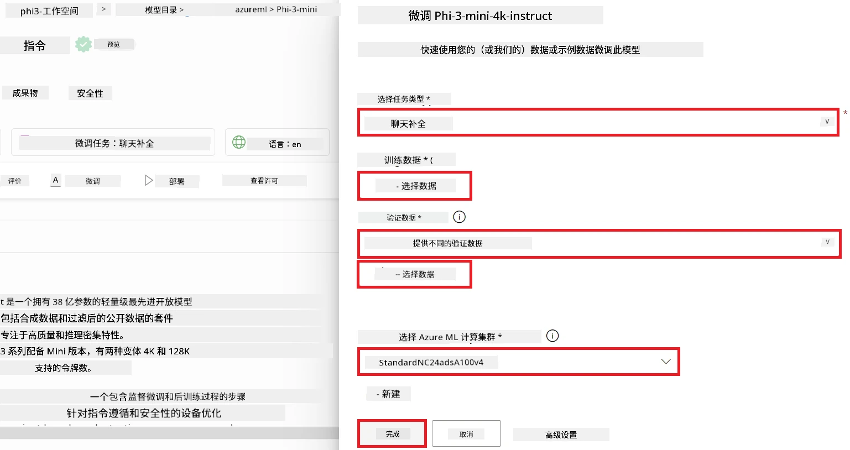Open the 指令 tab
The image size is (850, 450).
point(35,46)
